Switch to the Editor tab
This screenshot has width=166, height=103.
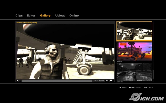point(31,16)
